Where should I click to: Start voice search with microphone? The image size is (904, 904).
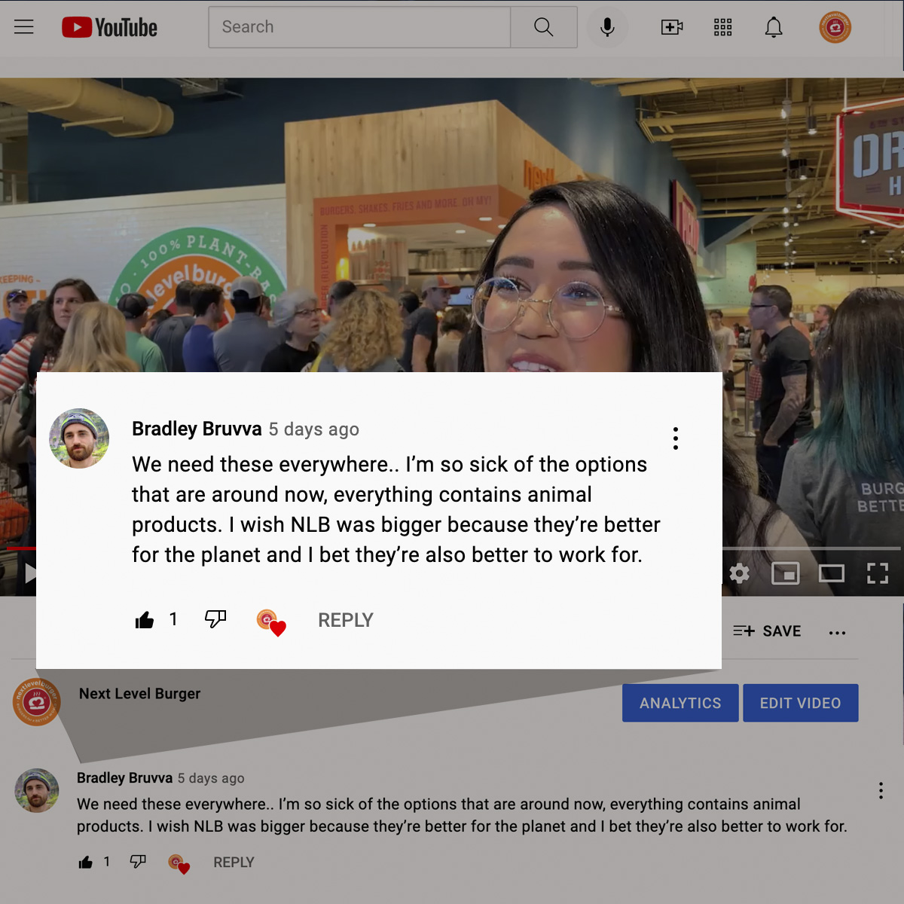pyautogui.click(x=607, y=27)
